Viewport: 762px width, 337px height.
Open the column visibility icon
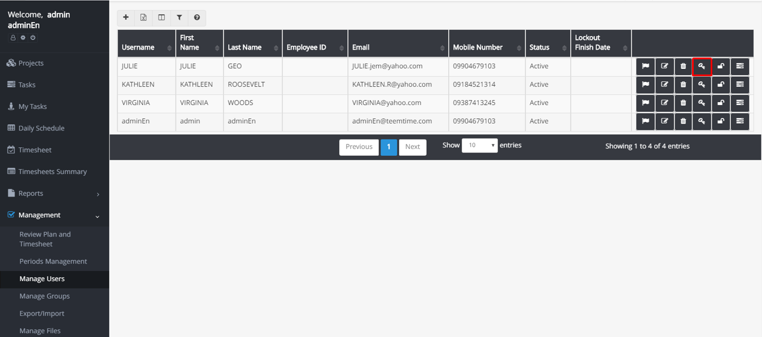[161, 17]
